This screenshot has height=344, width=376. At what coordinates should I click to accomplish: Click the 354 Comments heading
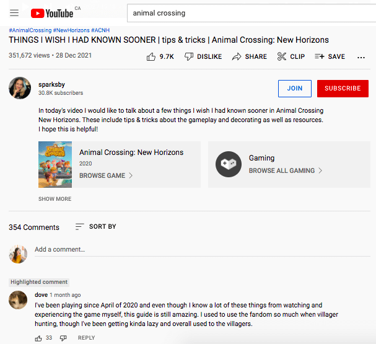[34, 227]
